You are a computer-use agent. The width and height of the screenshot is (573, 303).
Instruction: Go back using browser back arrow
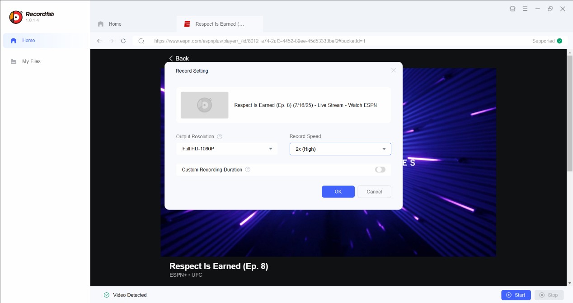(x=99, y=41)
